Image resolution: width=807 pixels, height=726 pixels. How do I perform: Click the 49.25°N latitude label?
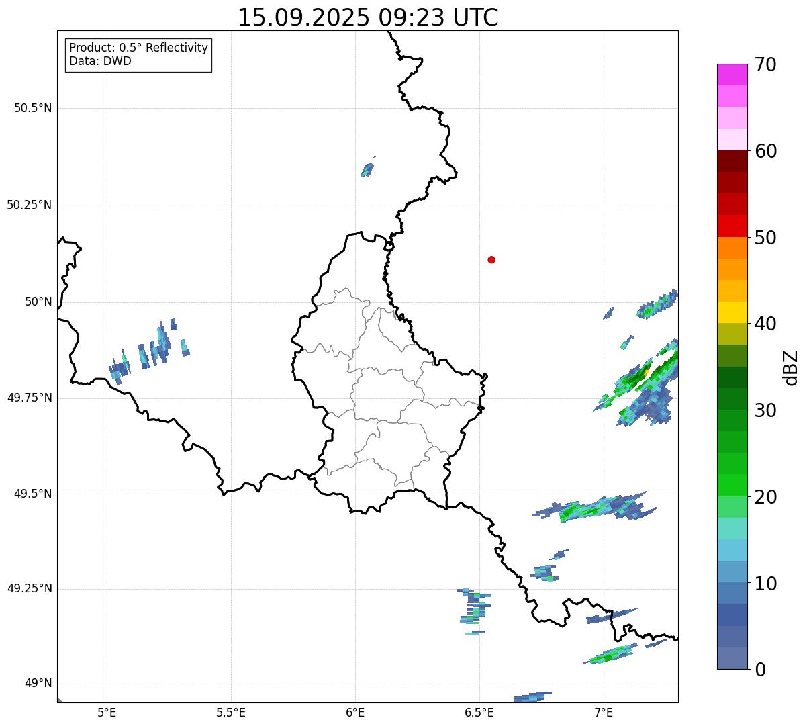[x=30, y=588]
